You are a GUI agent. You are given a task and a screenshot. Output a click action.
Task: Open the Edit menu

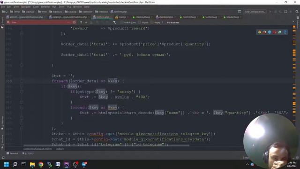9,7
